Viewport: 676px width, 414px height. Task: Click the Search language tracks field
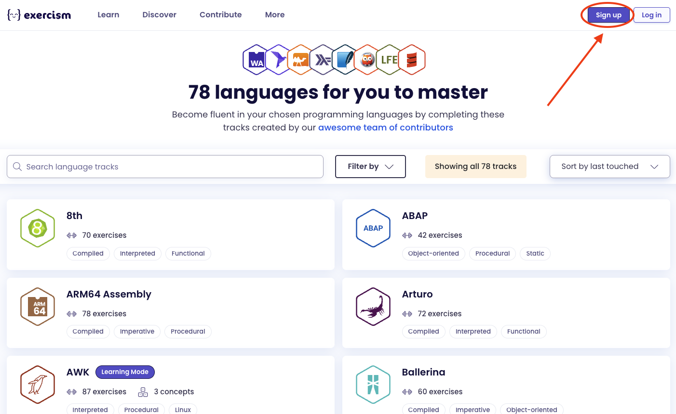(x=165, y=167)
